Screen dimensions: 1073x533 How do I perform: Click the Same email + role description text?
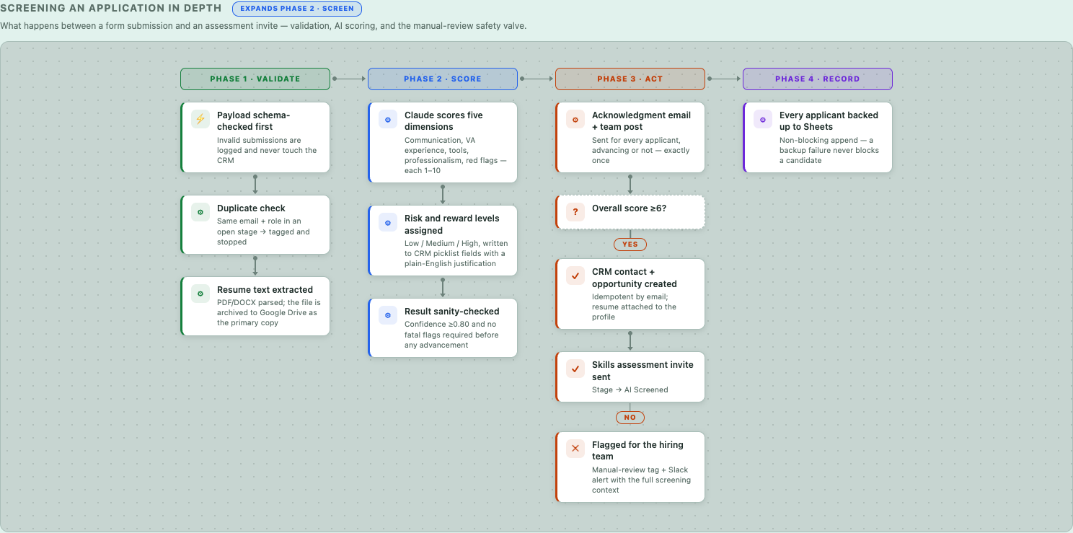click(x=263, y=232)
